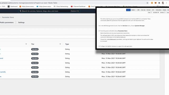169x95 pixels.
Task: Open the Chrome profile avatar
Action: pos(163,3)
